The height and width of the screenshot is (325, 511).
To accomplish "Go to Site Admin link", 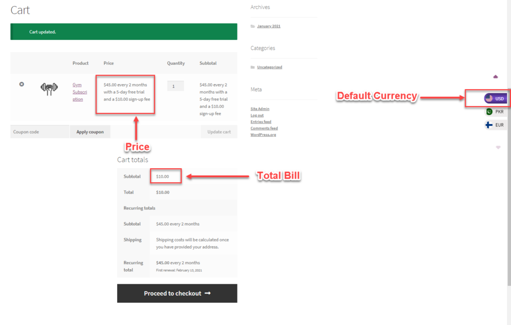I will (x=259, y=109).
